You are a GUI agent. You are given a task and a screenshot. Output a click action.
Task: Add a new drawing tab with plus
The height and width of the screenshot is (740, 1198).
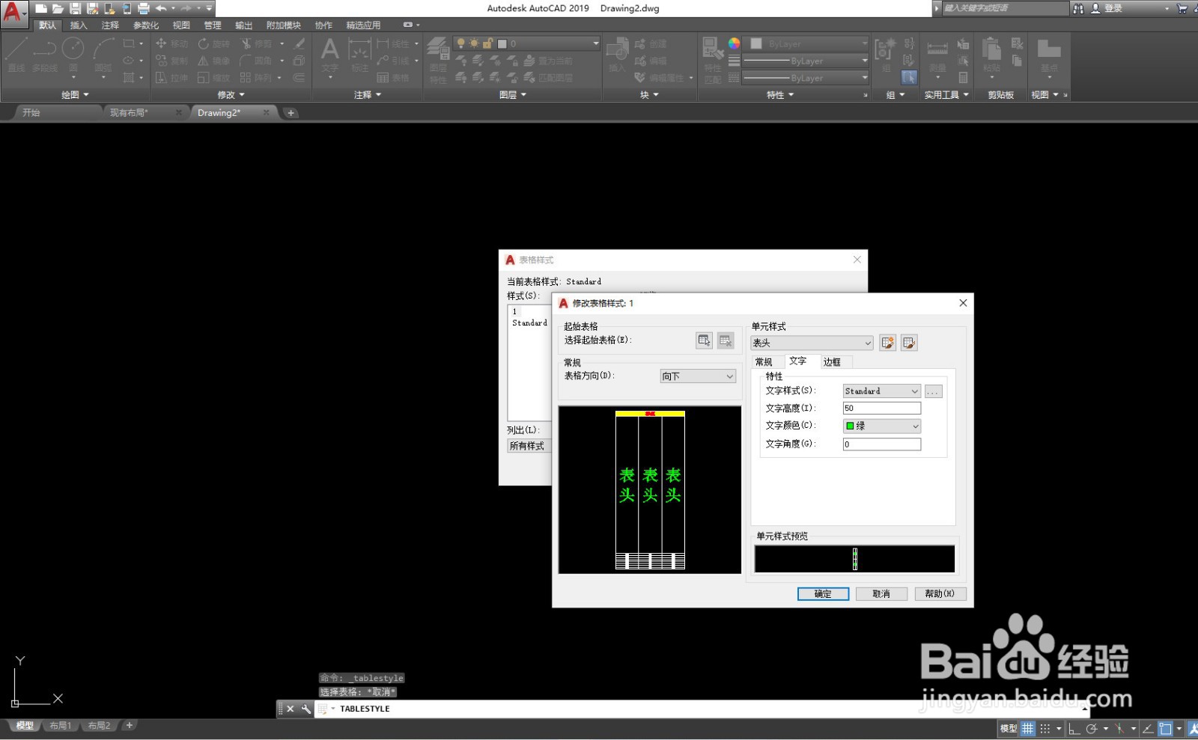click(x=291, y=113)
